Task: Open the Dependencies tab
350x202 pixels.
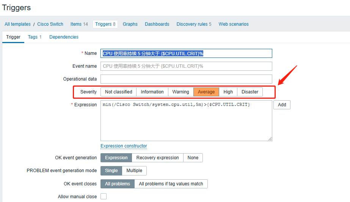Action: pyautogui.click(x=64, y=37)
